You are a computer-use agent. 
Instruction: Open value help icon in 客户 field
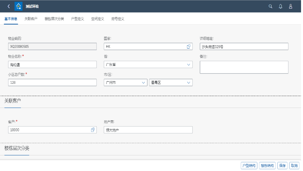pyautogui.click(x=93, y=130)
